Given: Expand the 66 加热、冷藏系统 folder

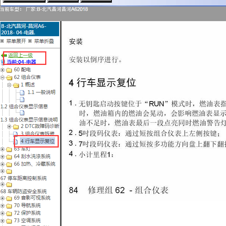Looking at the screenshot, I should [2, 164].
